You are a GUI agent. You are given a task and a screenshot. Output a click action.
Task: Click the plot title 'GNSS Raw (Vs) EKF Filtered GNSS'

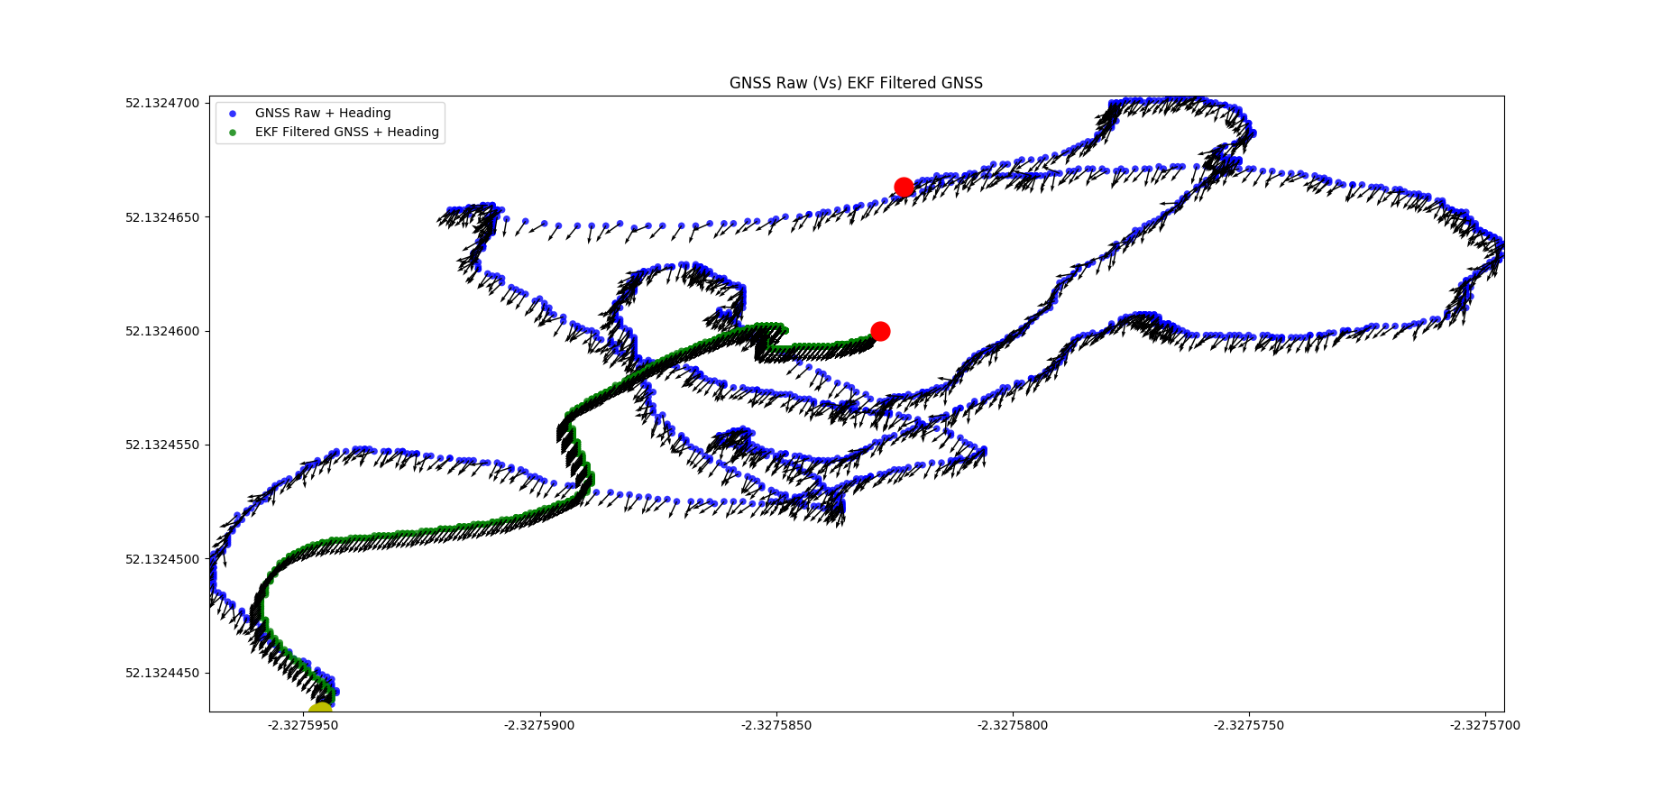pyautogui.click(x=856, y=83)
